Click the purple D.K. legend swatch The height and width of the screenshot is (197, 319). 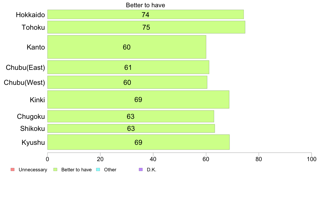[141, 169]
